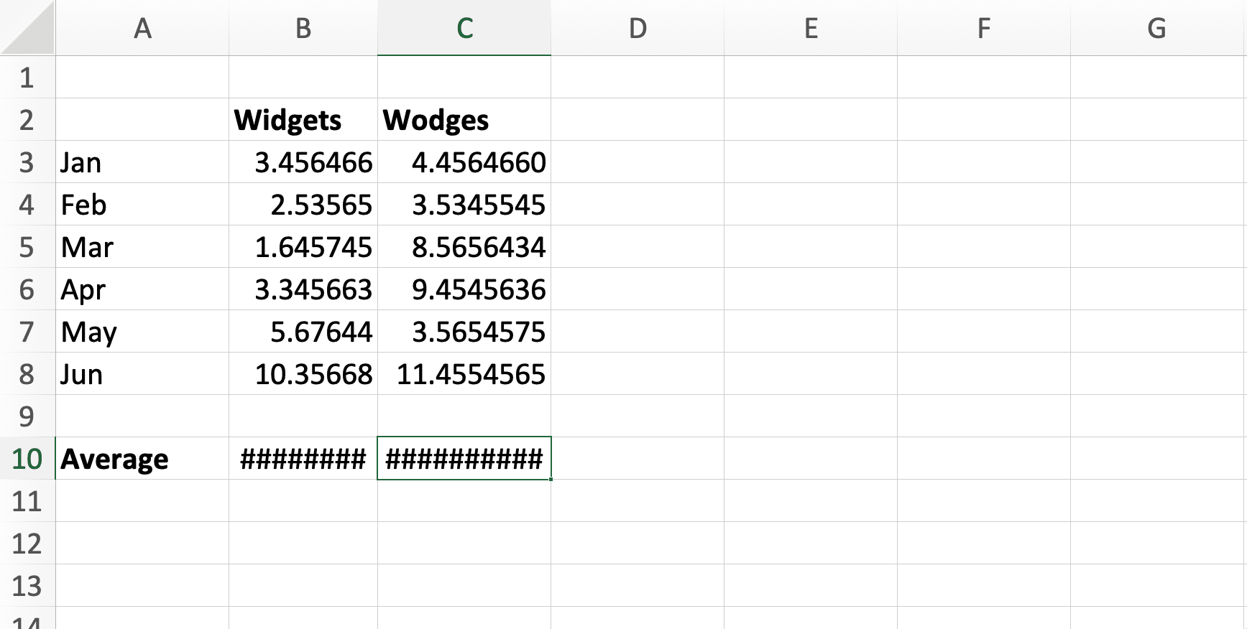This screenshot has height=629, width=1247.
Task: Select cell with value 3.5345545
Action: (x=464, y=204)
